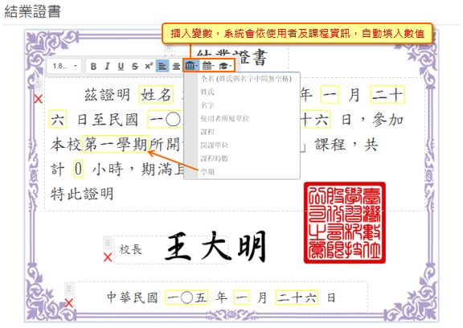Apply strikethrough with the S button
Image resolution: width=463 pixels, height=328 pixels.
[x=135, y=66]
